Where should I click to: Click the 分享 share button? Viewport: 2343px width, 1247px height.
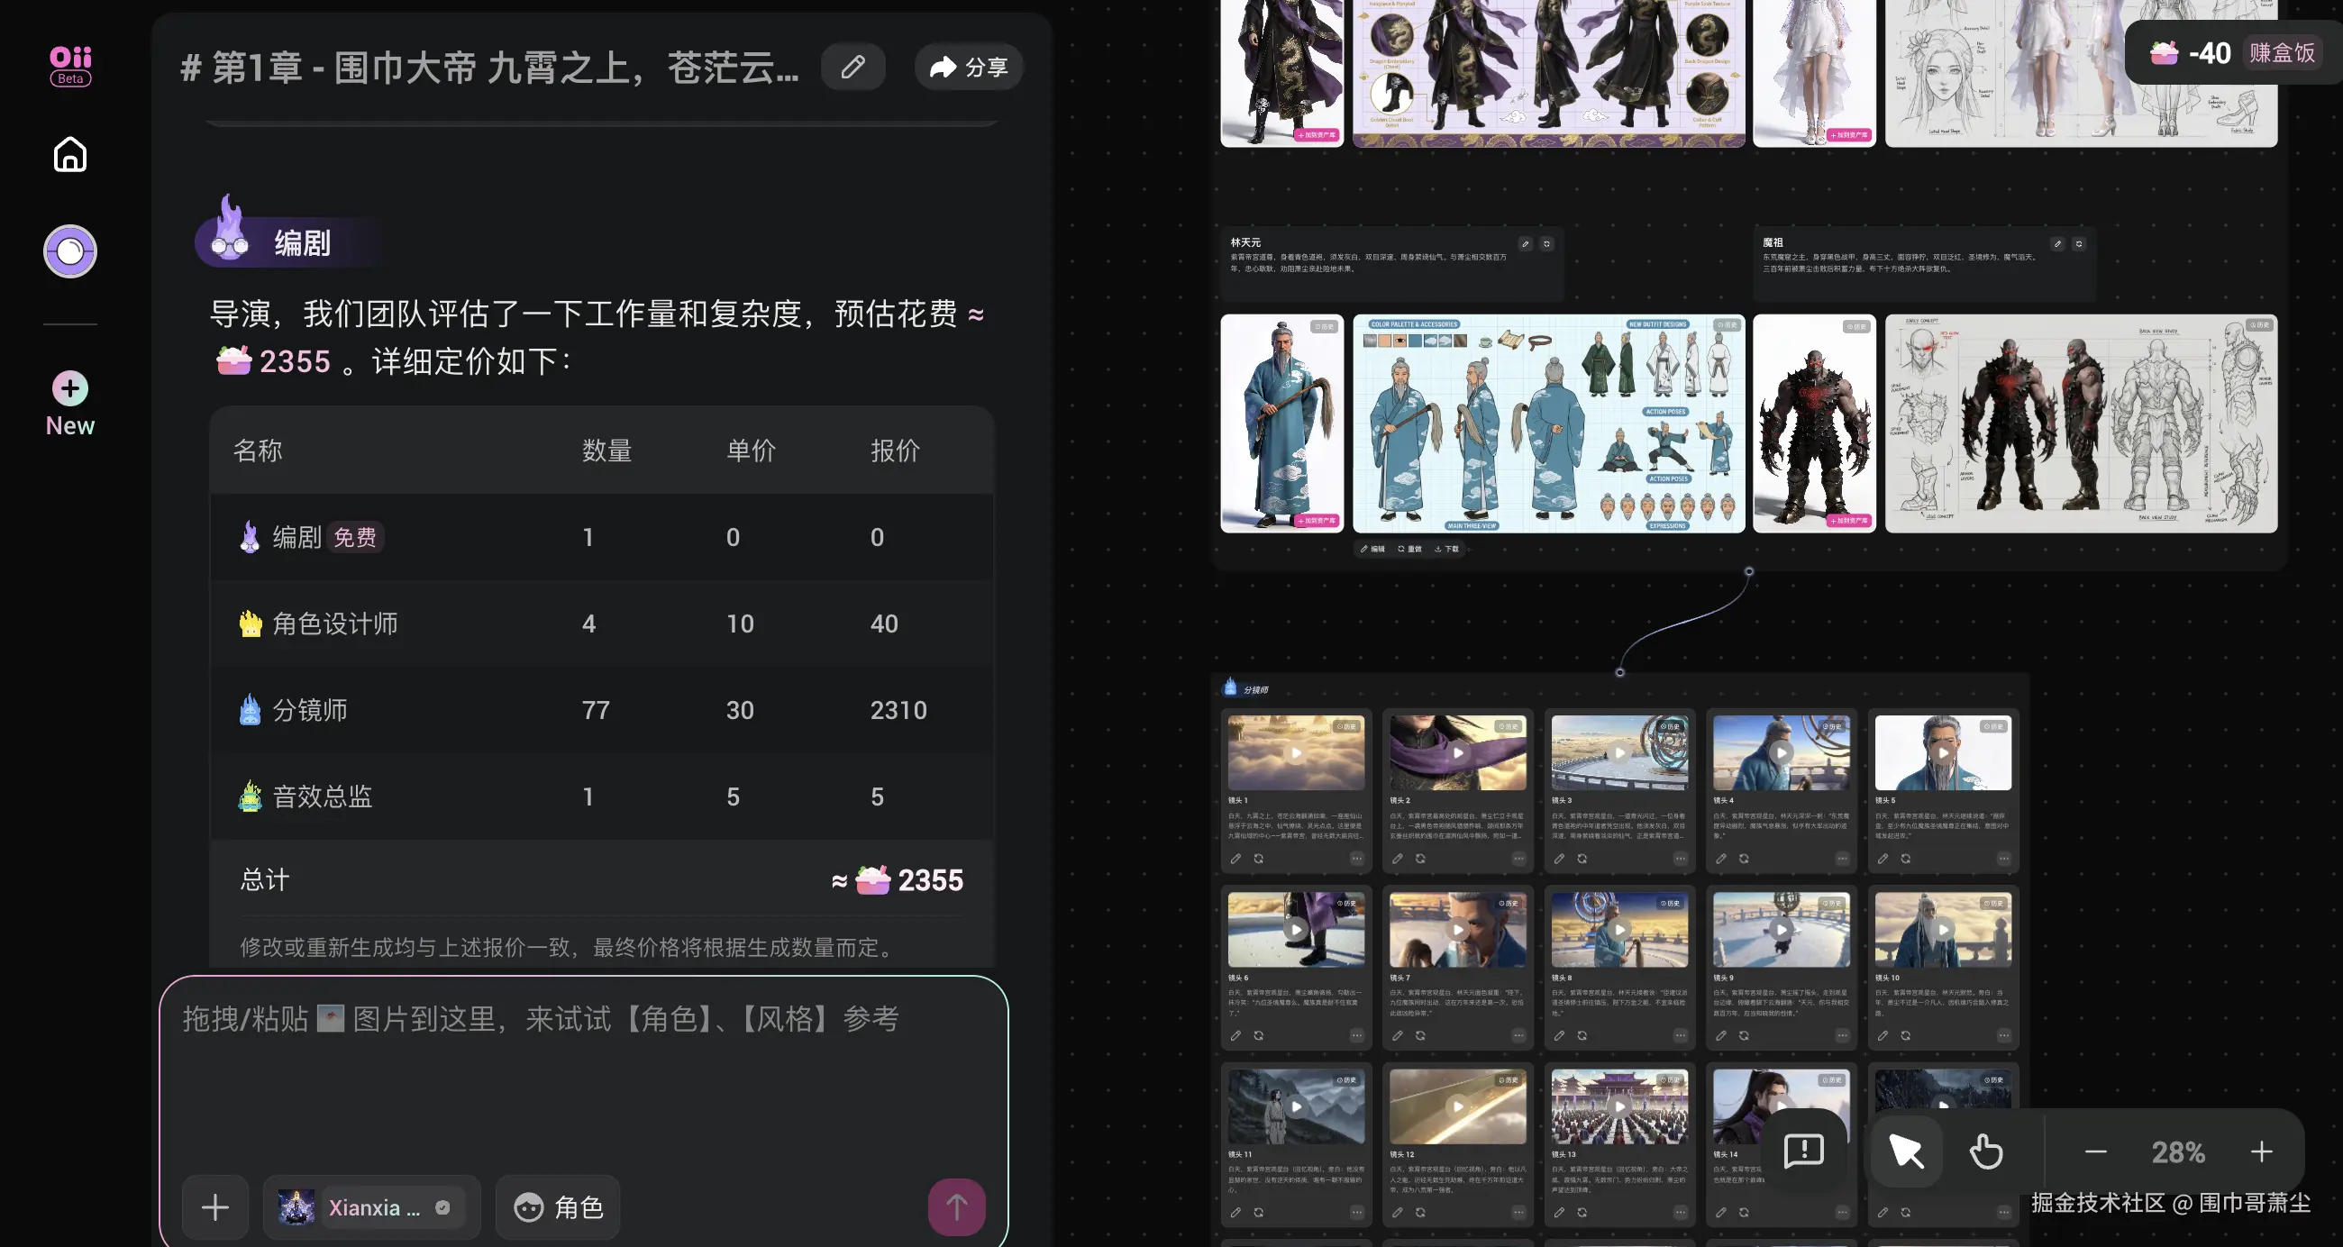[x=969, y=67]
